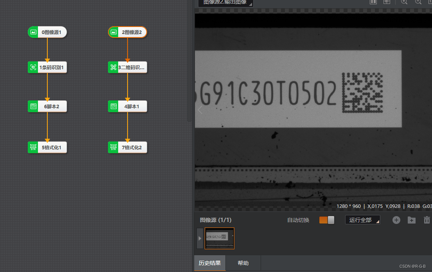This screenshot has width=432, height=272.
Task: Click the 图像源 (1/1) label
Action: click(216, 220)
